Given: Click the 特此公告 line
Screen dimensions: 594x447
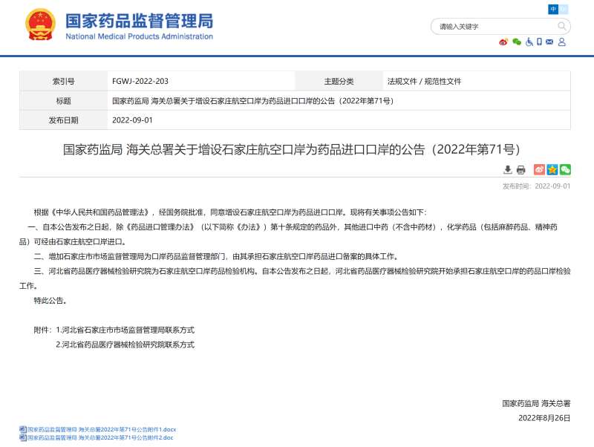Looking at the screenshot, I should click(x=50, y=301).
